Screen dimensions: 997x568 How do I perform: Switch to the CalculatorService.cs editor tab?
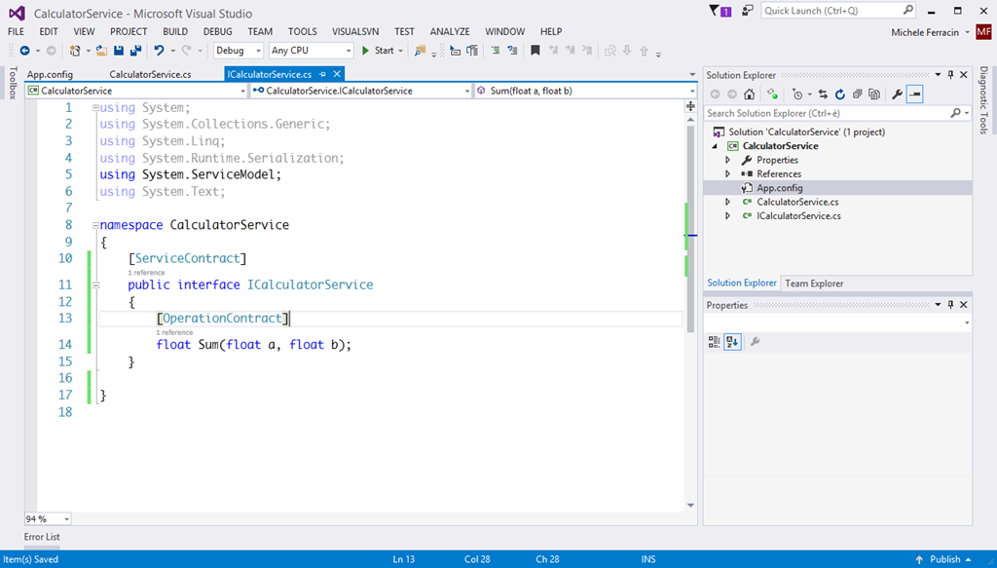(x=150, y=74)
